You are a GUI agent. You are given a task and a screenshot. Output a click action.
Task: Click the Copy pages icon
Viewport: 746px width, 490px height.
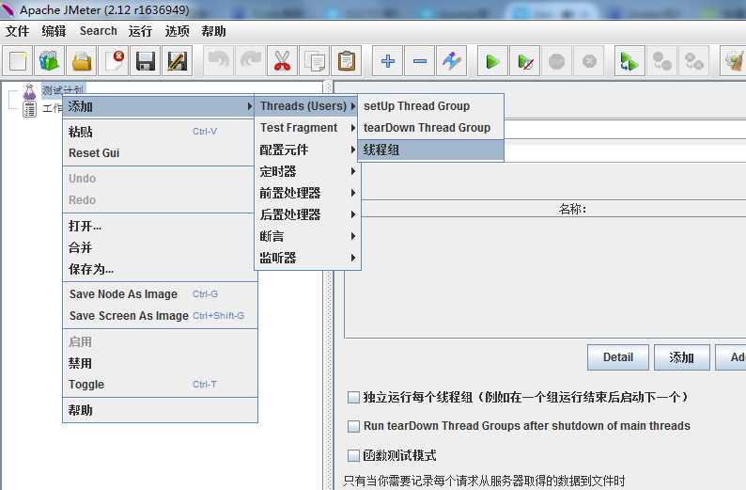314,61
